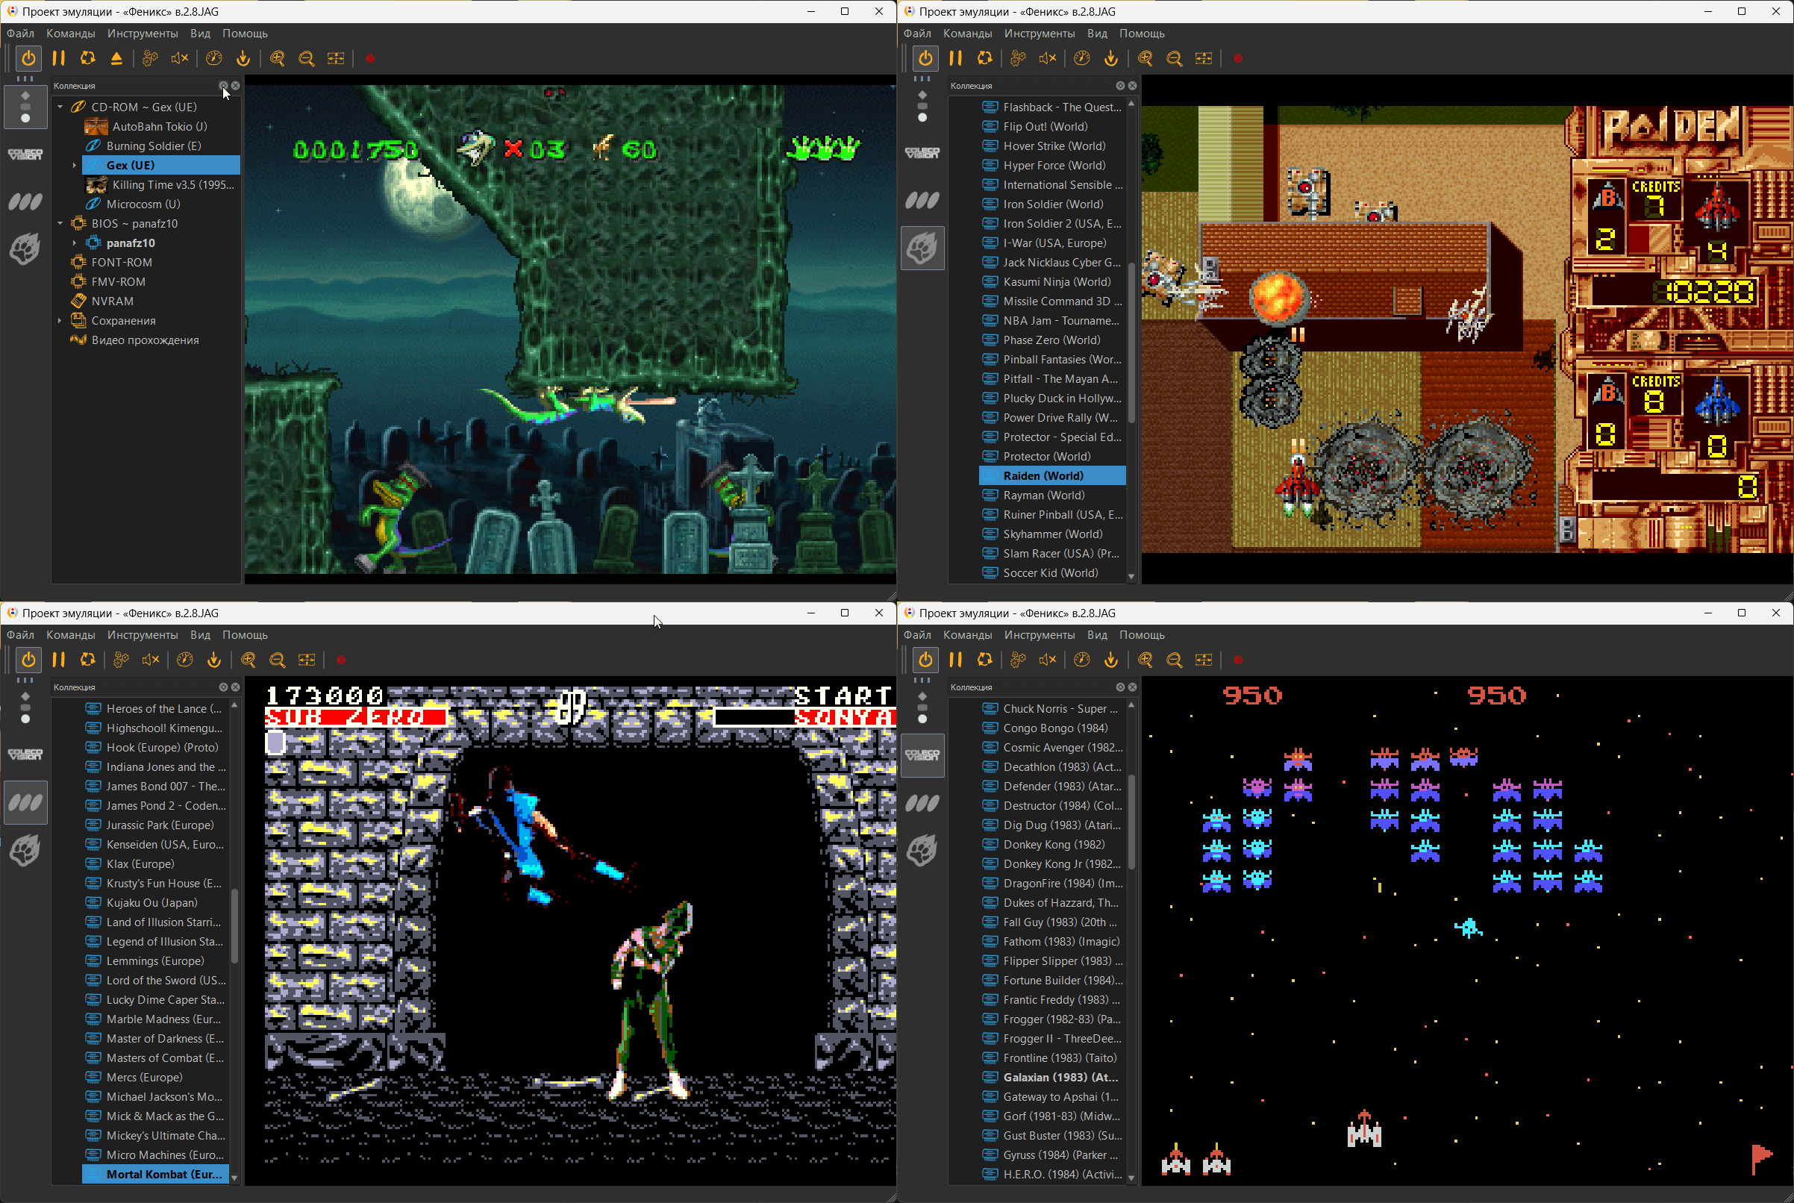Open the settings gears icon in the Raiden window
Viewport: 1794px width, 1203px height.
pyautogui.click(x=1019, y=58)
